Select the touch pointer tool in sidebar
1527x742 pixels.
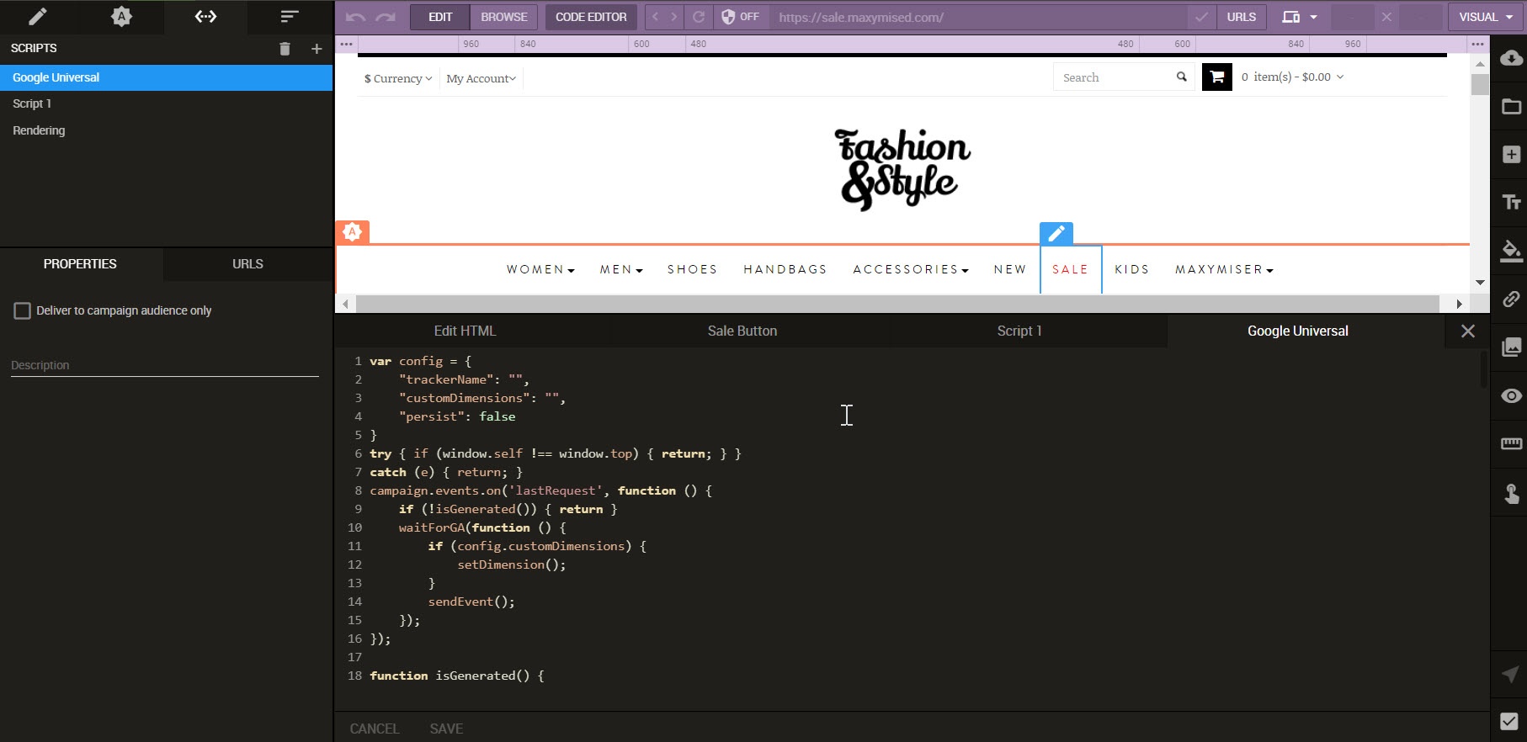(x=1511, y=493)
